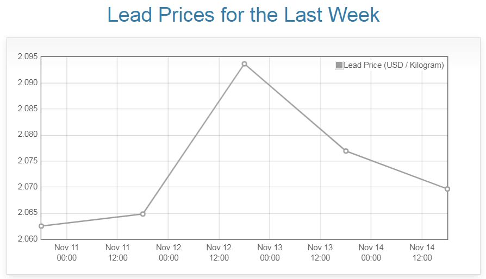Click the 2.060 y-axis label
Screen dimensions: 486x279
pos(27,239)
